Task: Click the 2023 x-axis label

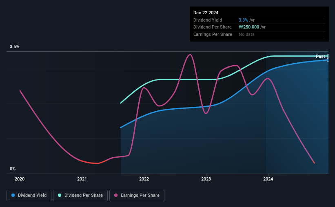Action: [206, 179]
